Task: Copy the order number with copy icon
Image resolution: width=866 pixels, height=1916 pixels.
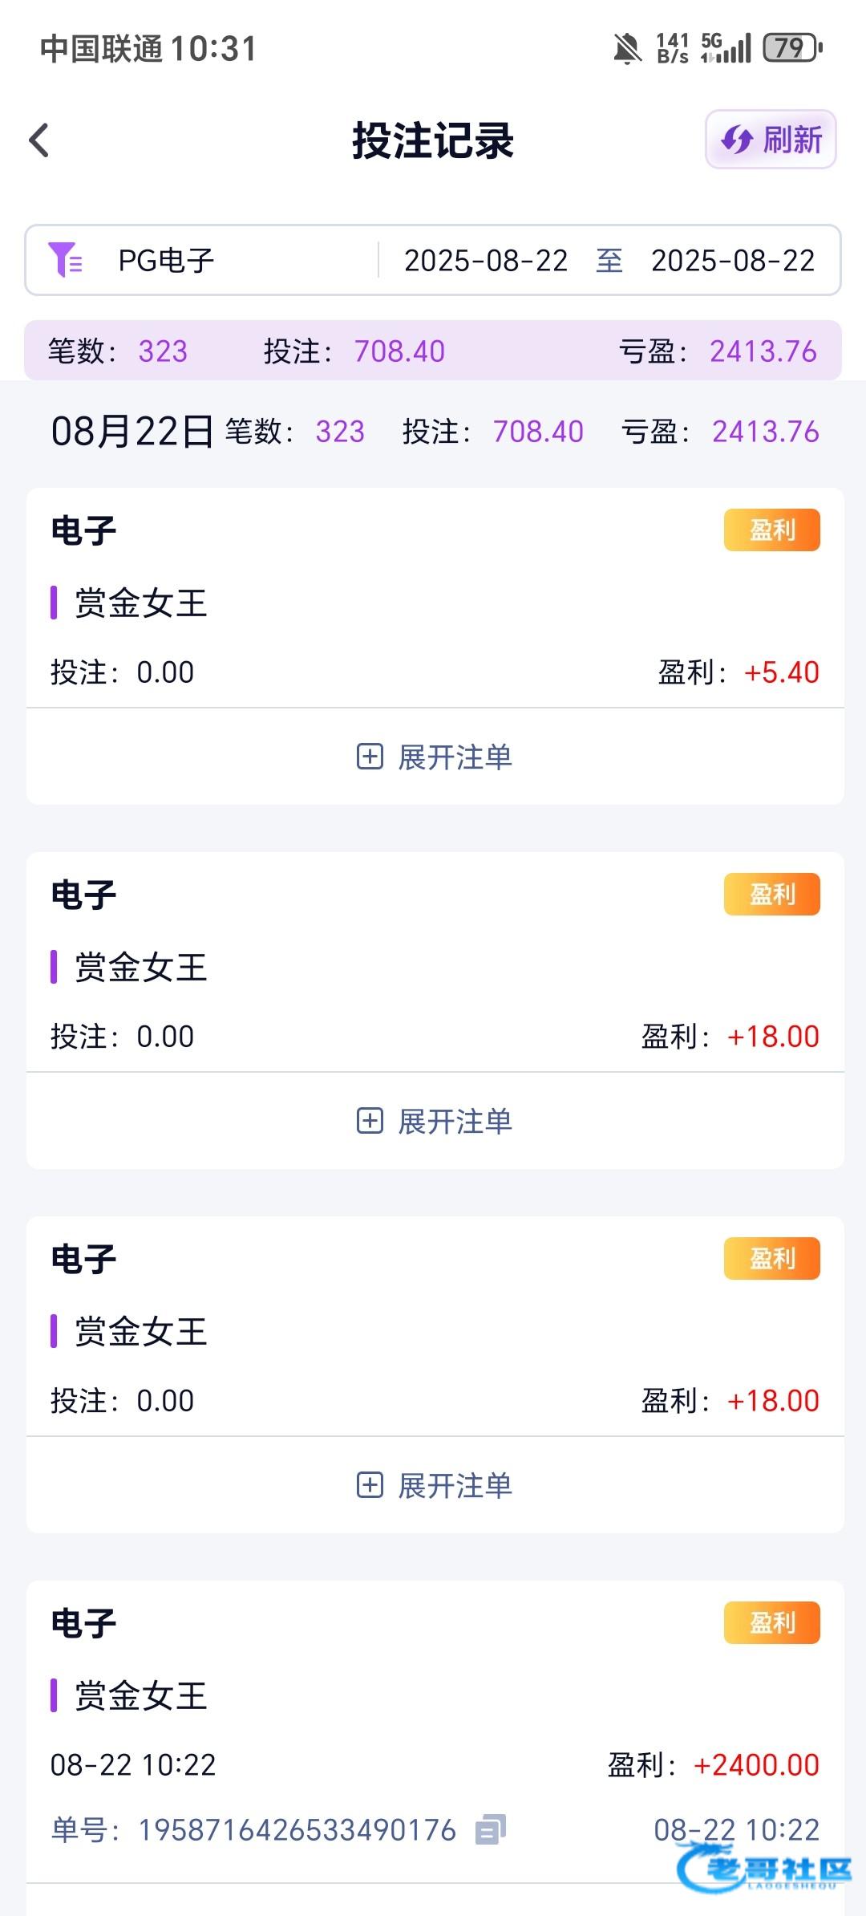Action: 490,1830
